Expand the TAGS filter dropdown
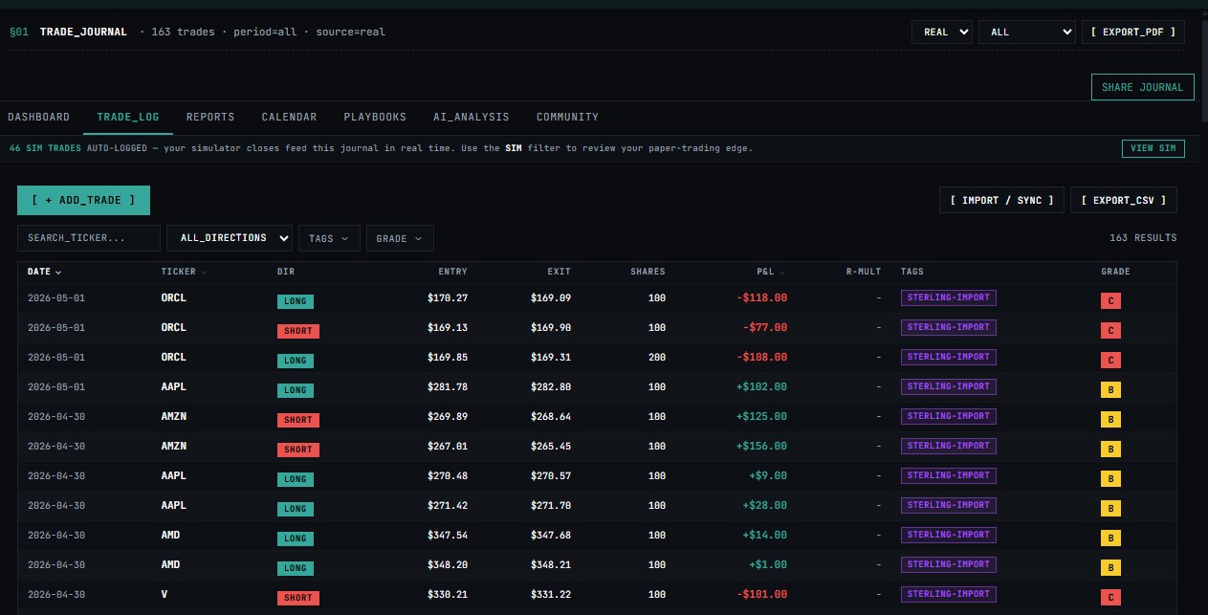 tap(329, 238)
